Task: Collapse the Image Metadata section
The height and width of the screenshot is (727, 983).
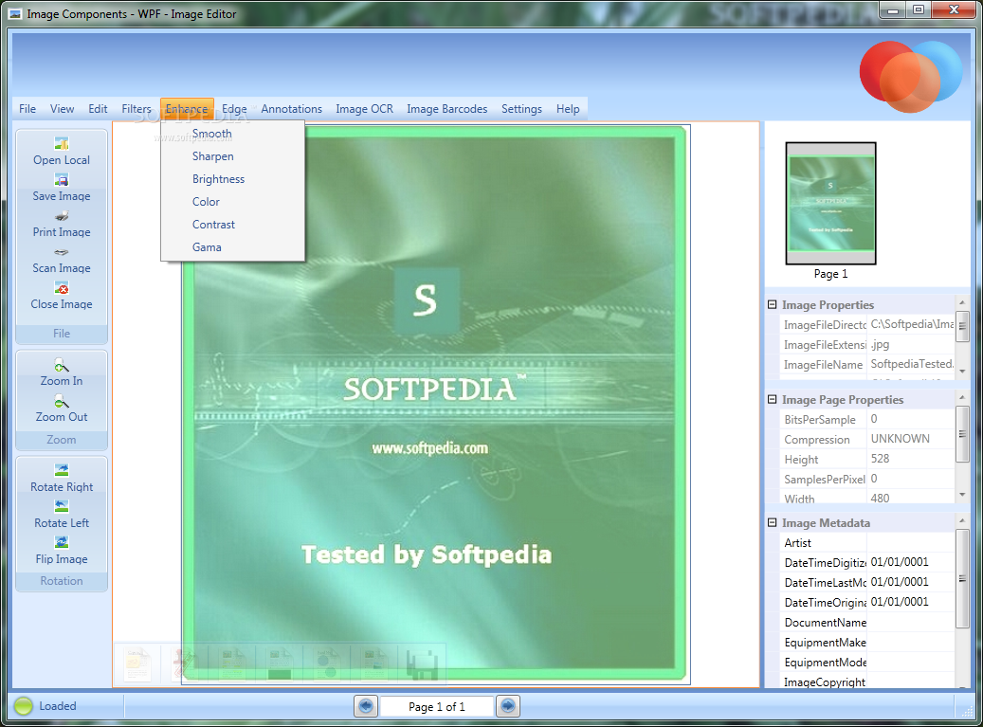Action: click(773, 522)
